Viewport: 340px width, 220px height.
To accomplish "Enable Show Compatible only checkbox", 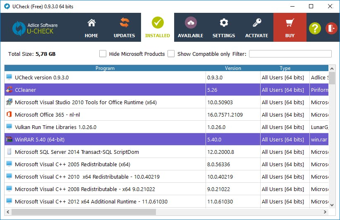I will 171,53.
